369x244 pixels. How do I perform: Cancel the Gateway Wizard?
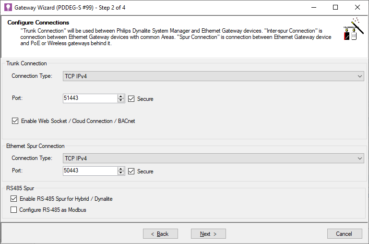point(344,233)
